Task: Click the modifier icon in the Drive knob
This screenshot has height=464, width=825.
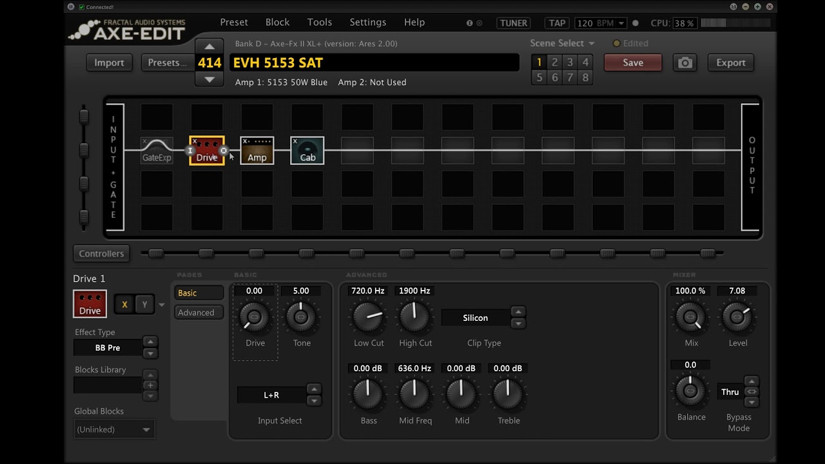Action: (x=255, y=317)
